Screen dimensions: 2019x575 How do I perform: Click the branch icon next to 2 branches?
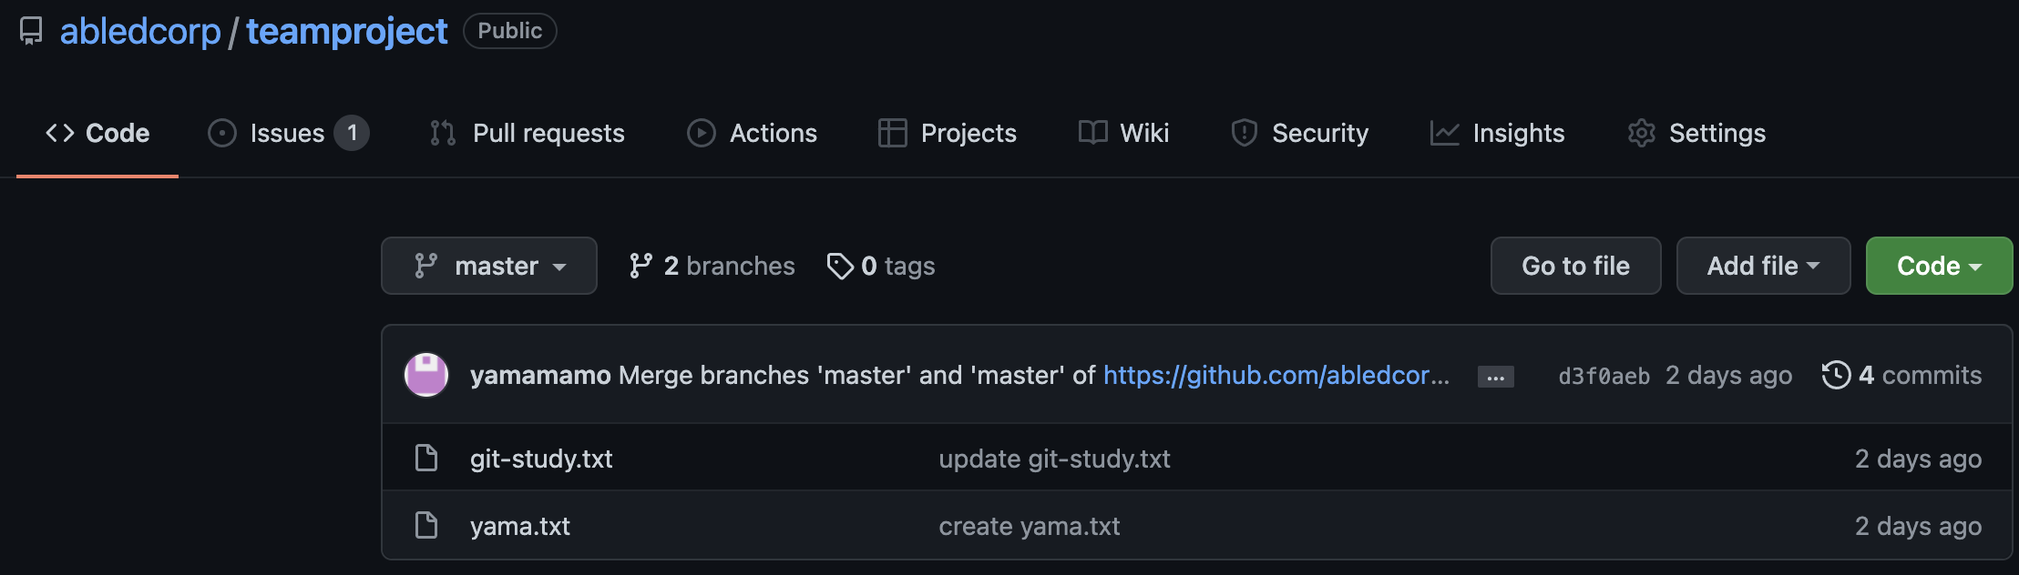[x=641, y=266]
